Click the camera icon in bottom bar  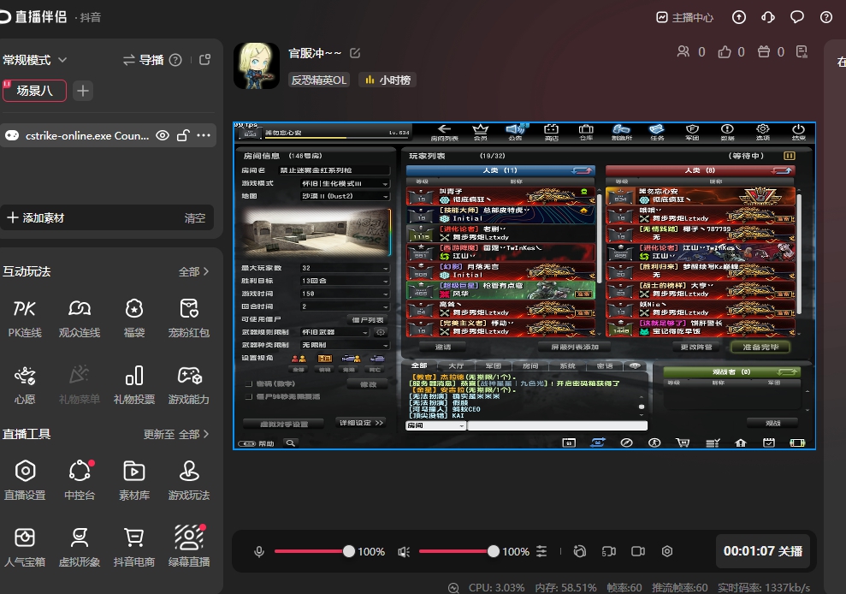pos(638,551)
